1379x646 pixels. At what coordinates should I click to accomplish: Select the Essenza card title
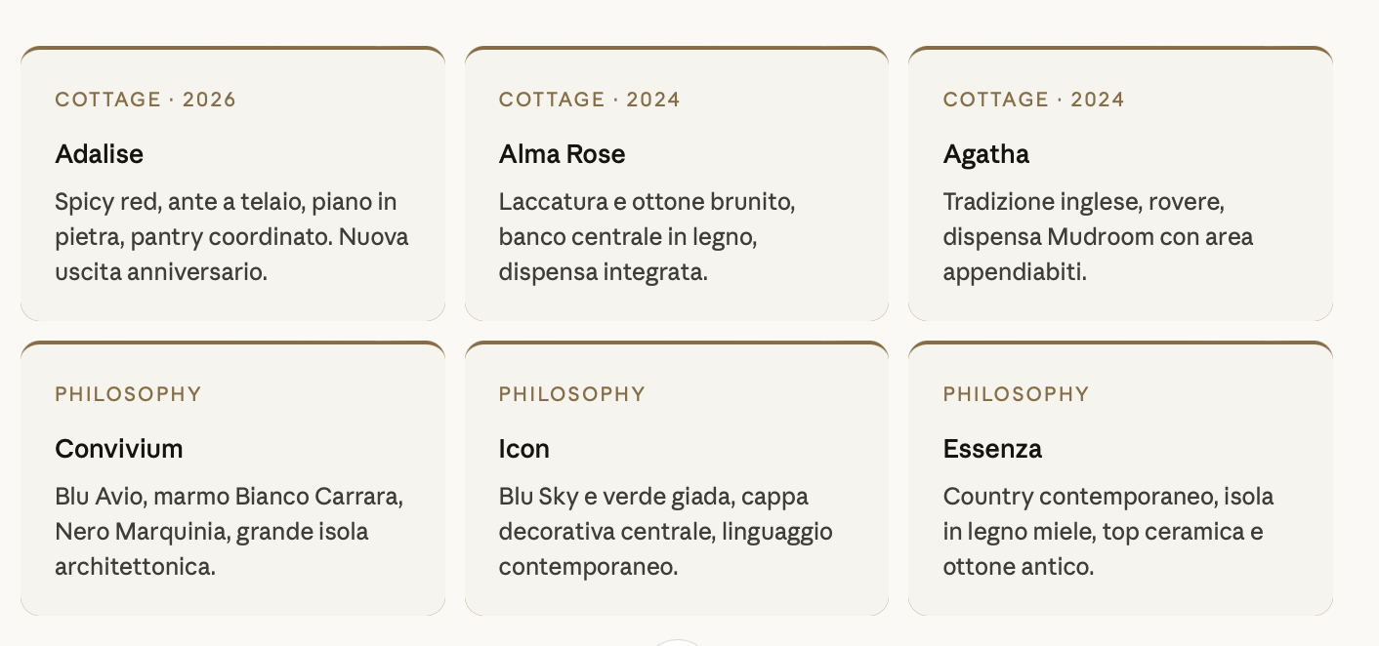coord(992,449)
